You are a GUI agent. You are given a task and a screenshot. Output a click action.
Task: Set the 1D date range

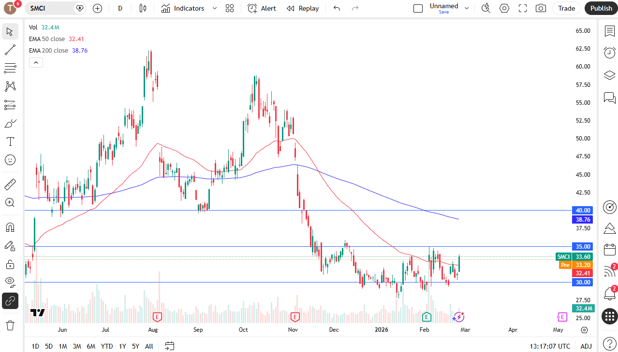coord(35,346)
